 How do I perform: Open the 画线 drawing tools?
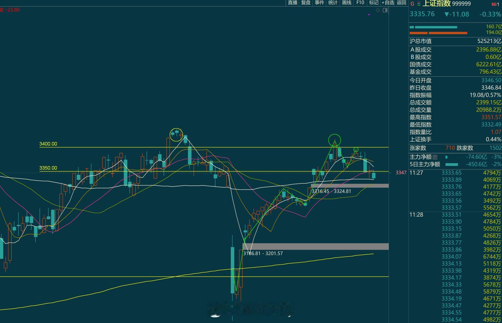coord(346,3)
